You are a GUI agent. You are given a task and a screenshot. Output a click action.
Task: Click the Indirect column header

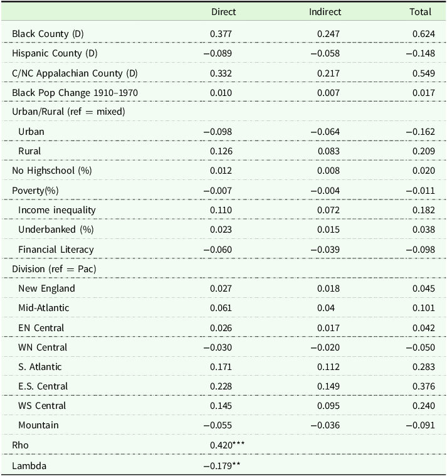coord(325,12)
